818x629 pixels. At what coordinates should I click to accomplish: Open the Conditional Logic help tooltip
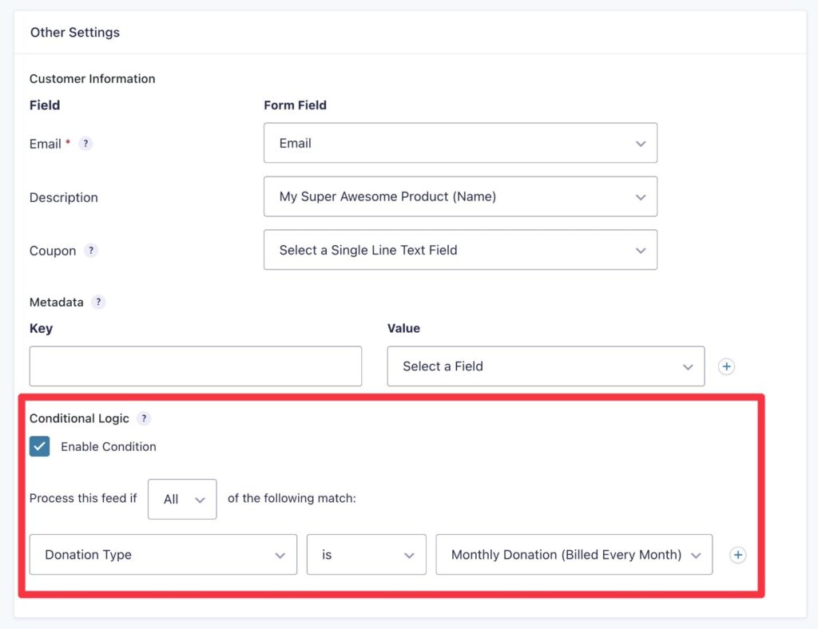point(144,418)
